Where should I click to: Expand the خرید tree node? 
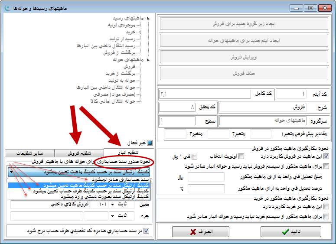point(140,32)
